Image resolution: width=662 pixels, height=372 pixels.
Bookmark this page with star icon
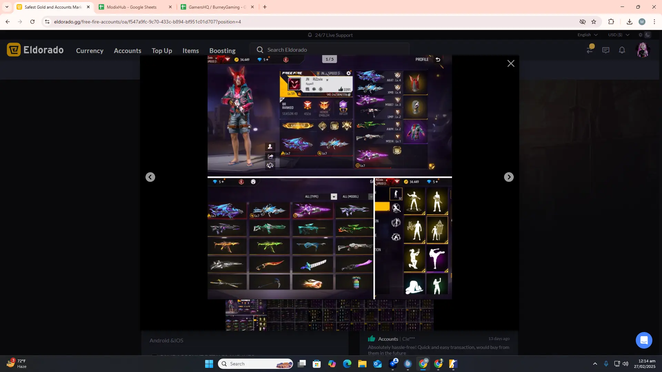pos(594,22)
